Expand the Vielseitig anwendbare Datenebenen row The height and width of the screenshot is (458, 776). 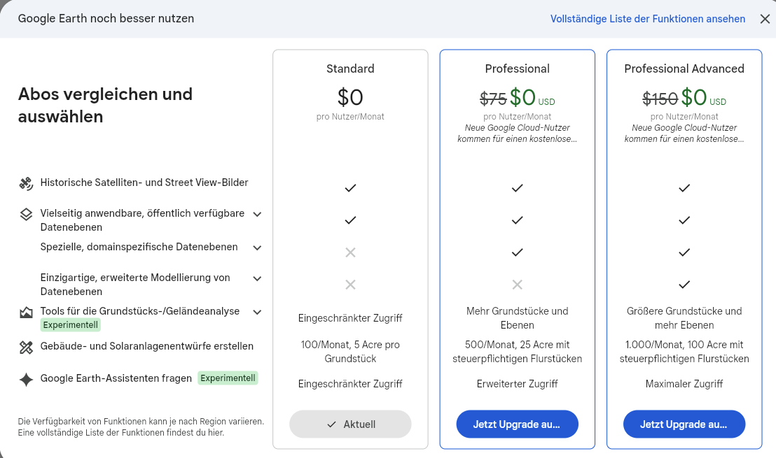[x=257, y=215]
